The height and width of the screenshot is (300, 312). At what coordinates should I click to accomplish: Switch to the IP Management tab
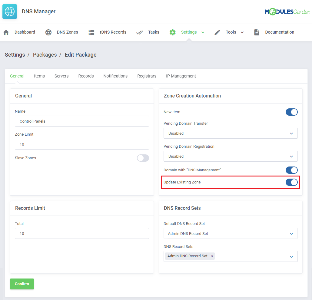click(181, 76)
